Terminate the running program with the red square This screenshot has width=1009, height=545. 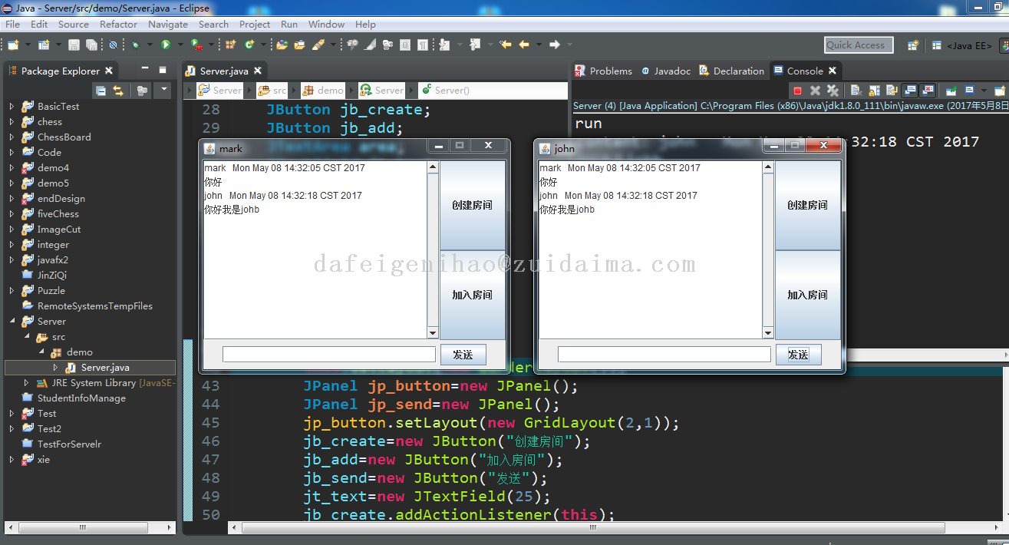point(798,91)
